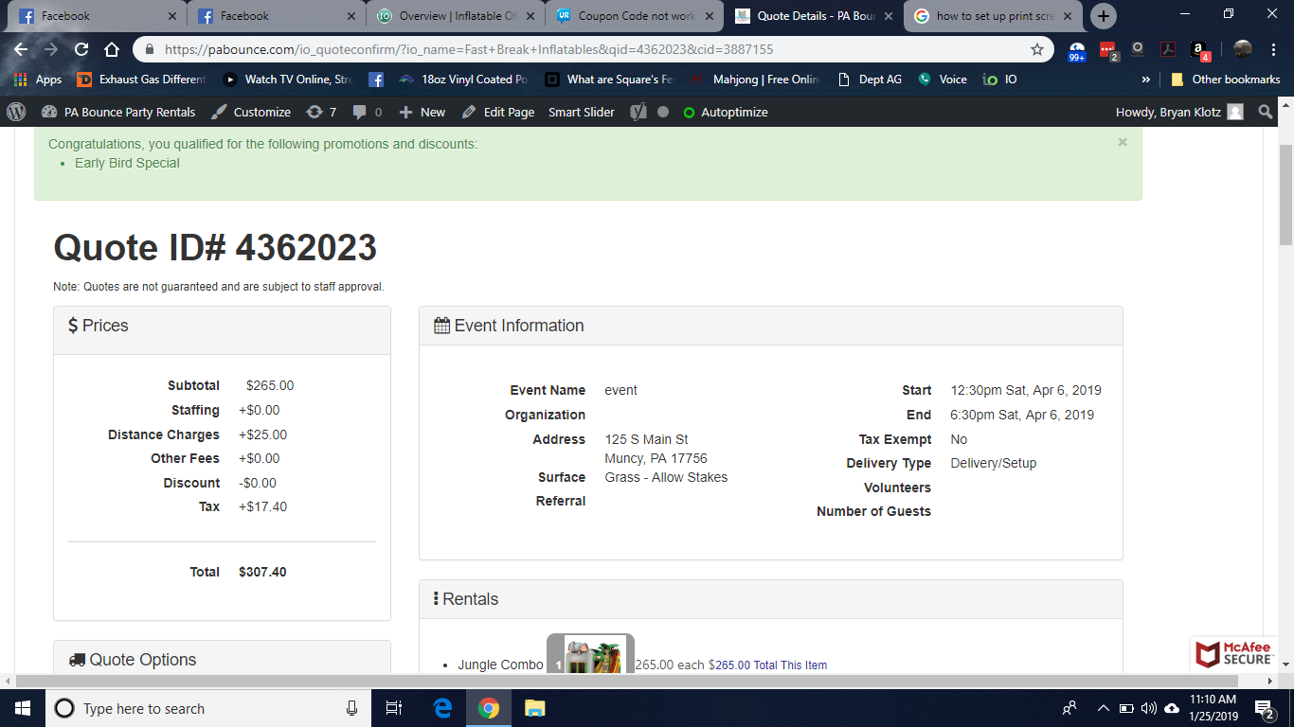
Task: Open the updates icon showing 7
Action: click(x=321, y=112)
